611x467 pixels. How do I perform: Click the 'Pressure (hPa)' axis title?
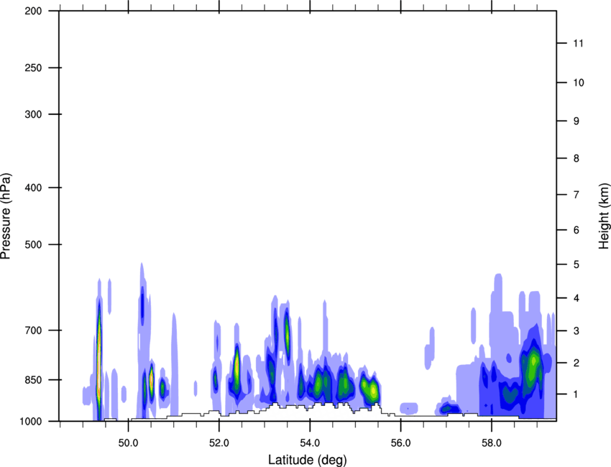point(6,216)
